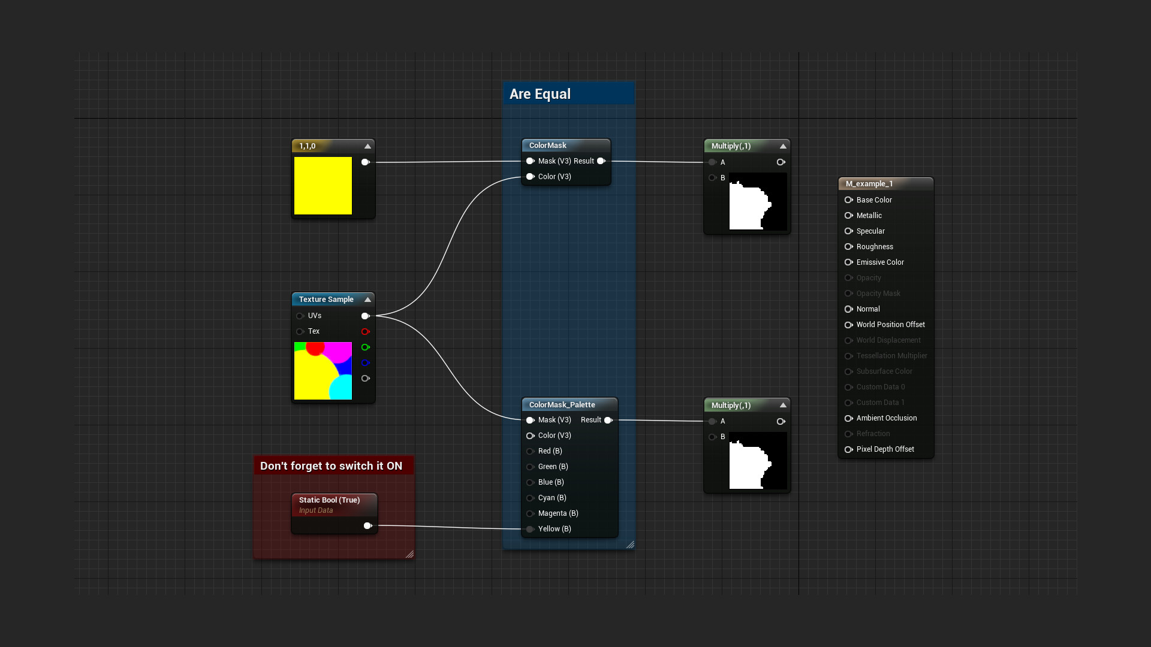Click the Static Bool (True) output pin
This screenshot has width=1151, height=647.
click(367, 525)
